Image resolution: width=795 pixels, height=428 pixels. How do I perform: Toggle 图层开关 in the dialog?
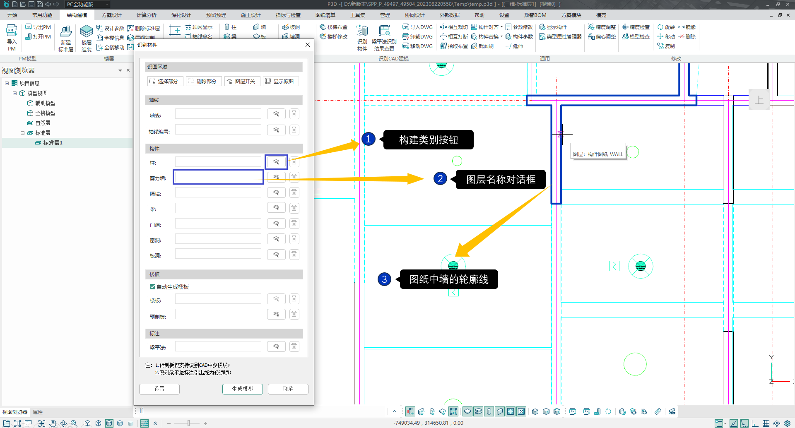pyautogui.click(x=242, y=82)
